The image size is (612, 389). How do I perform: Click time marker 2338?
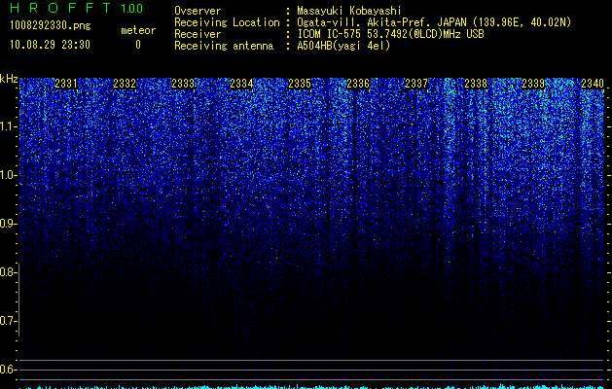pyautogui.click(x=476, y=83)
